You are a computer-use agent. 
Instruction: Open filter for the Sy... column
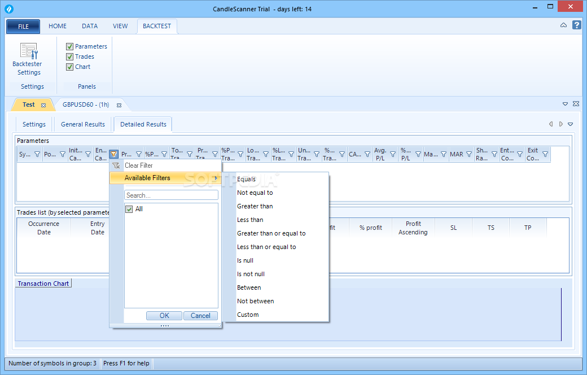37,154
